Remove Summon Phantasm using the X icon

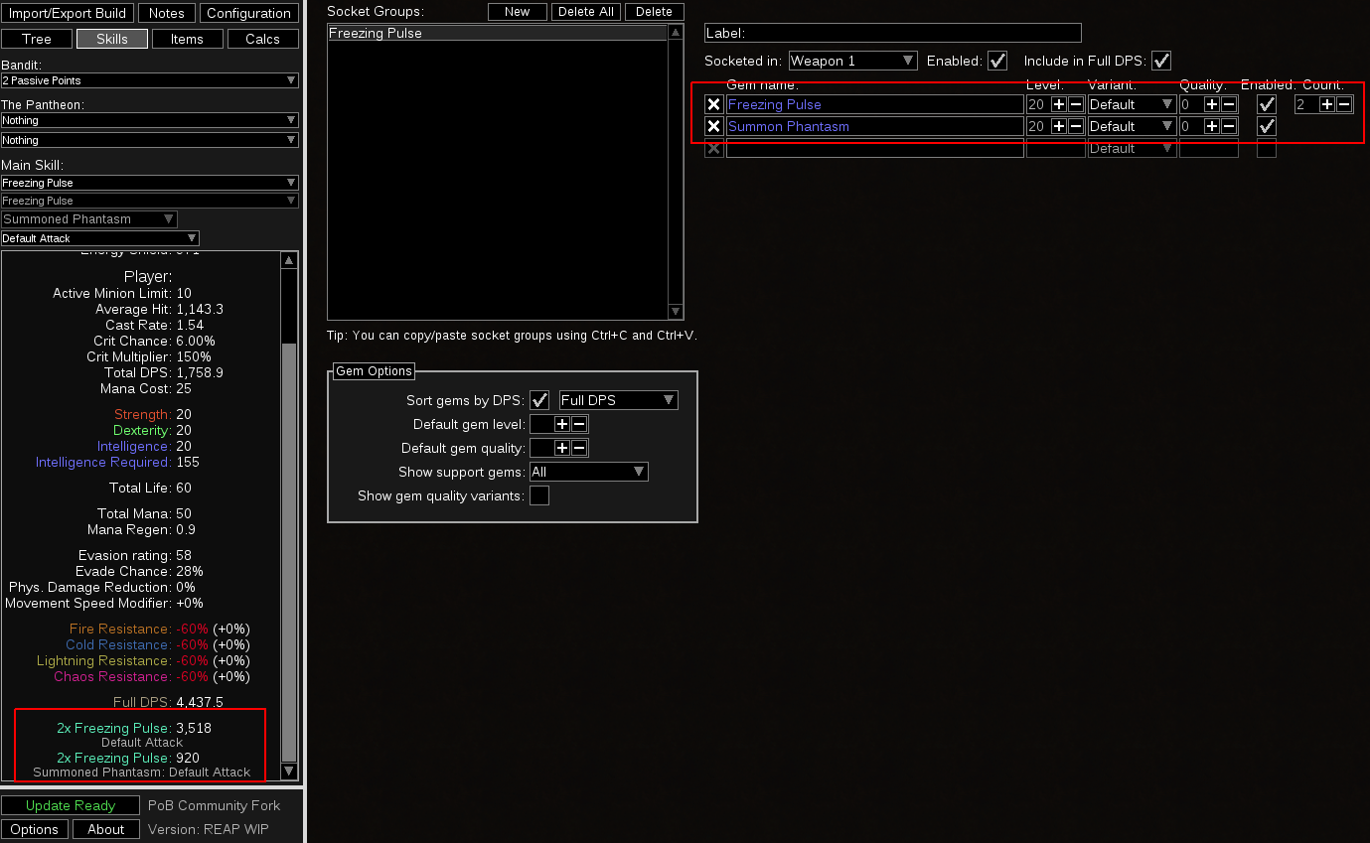coord(712,126)
